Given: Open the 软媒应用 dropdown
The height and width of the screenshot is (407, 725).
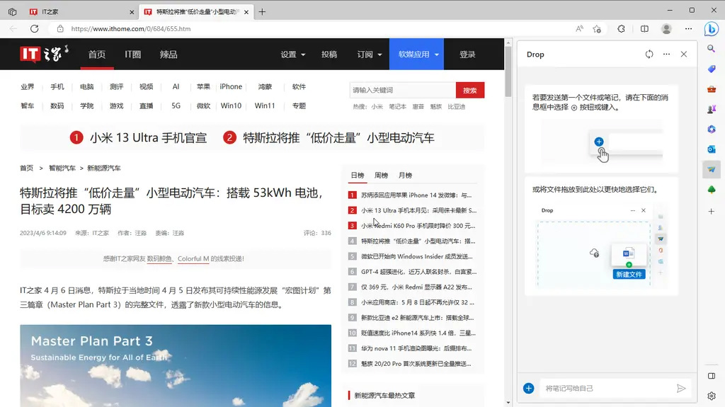Looking at the screenshot, I should coord(418,55).
